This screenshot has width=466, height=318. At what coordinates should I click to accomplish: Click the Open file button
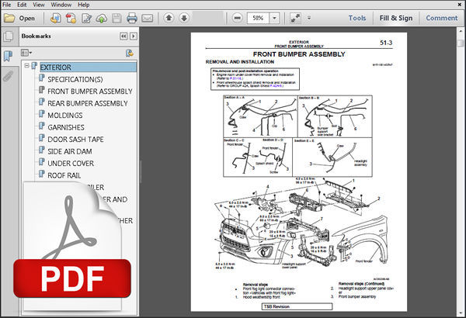[x=21, y=18]
